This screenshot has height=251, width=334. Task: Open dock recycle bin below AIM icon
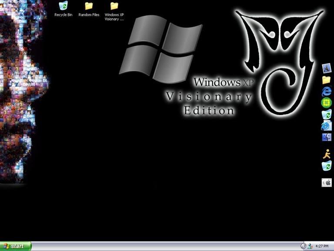click(x=327, y=166)
